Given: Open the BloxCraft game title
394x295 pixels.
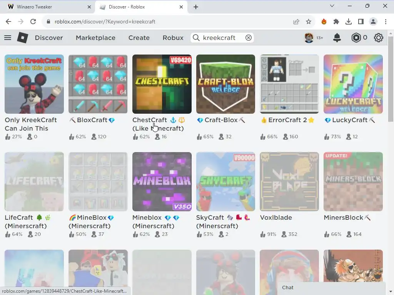Looking at the screenshot, I should click(x=92, y=120).
